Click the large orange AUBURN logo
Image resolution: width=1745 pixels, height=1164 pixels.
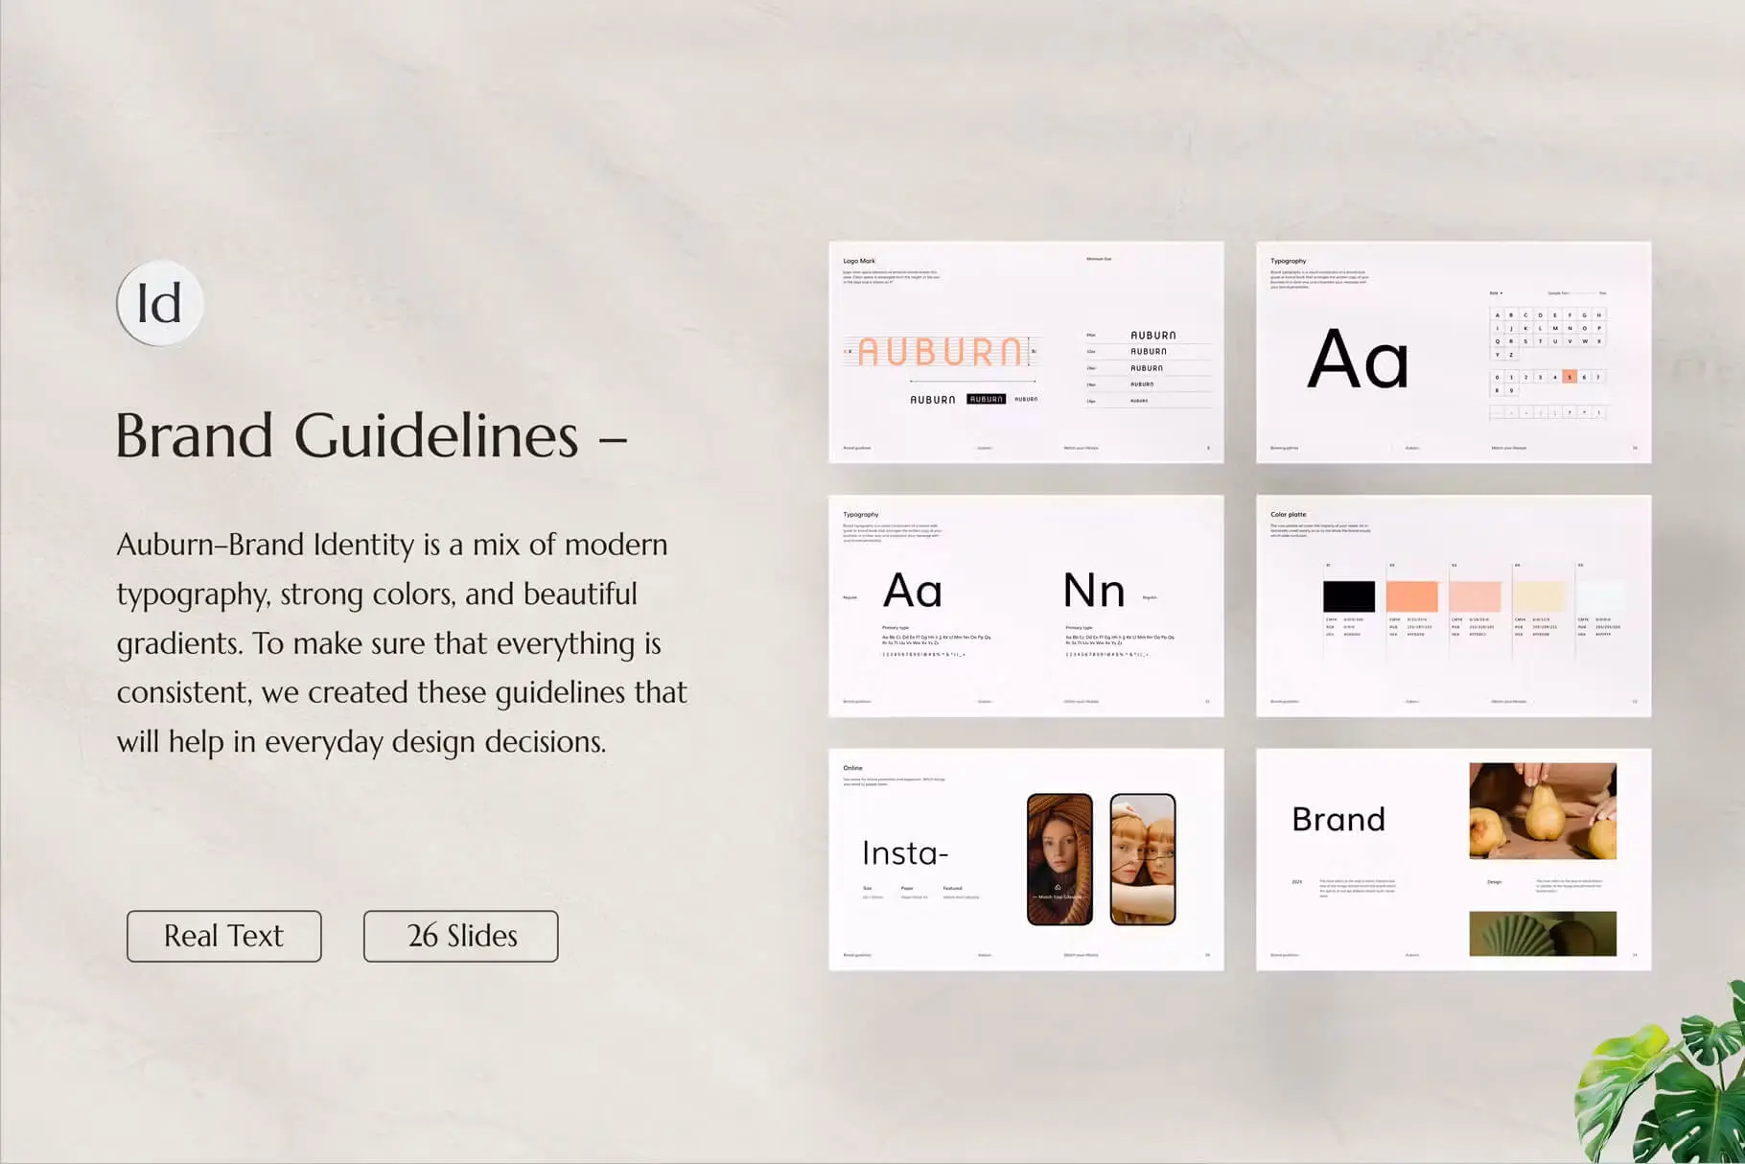[x=940, y=352]
